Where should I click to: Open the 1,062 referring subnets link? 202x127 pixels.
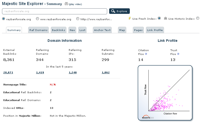(x=106, y=72)
